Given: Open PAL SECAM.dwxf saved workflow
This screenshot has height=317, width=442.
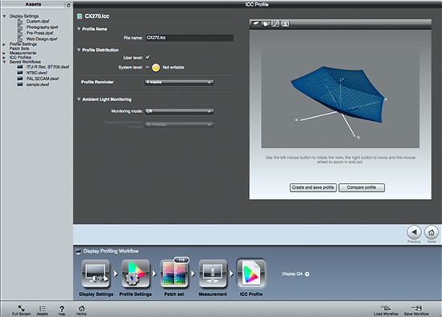Looking at the screenshot, I should pyautogui.click(x=43, y=78).
